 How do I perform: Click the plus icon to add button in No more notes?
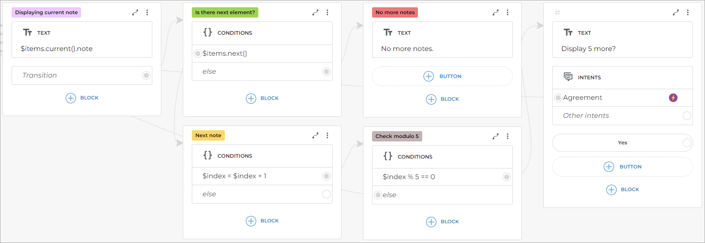tap(429, 76)
